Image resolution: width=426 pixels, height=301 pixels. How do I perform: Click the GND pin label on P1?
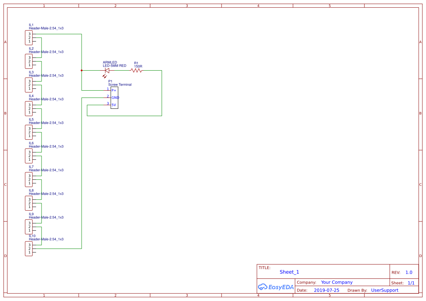pyautogui.click(x=115, y=98)
